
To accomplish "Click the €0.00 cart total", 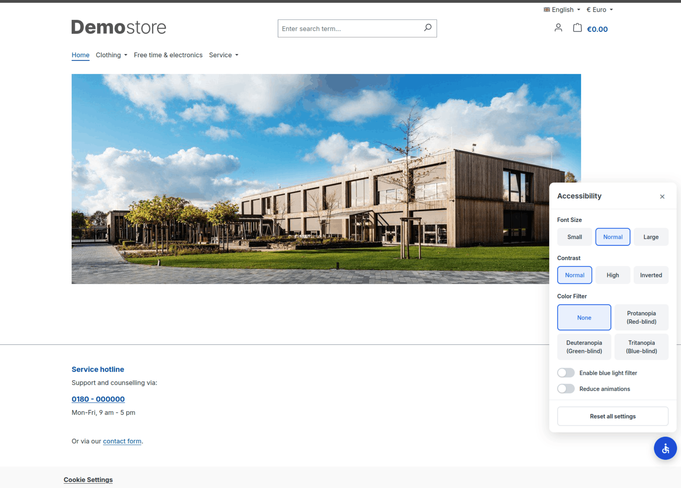I will [597, 29].
